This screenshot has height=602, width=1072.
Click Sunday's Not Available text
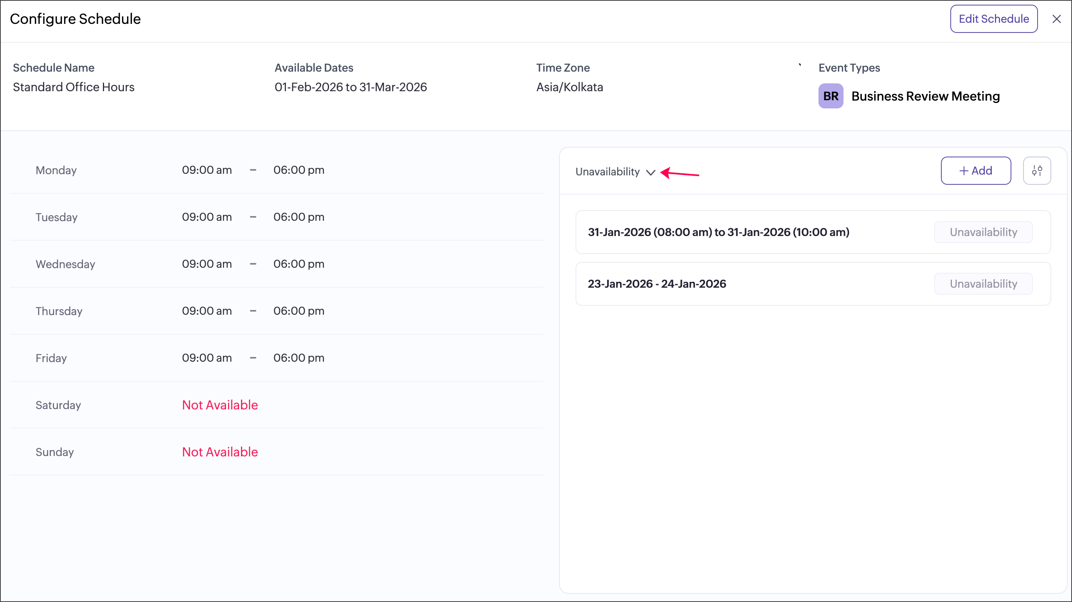220,452
